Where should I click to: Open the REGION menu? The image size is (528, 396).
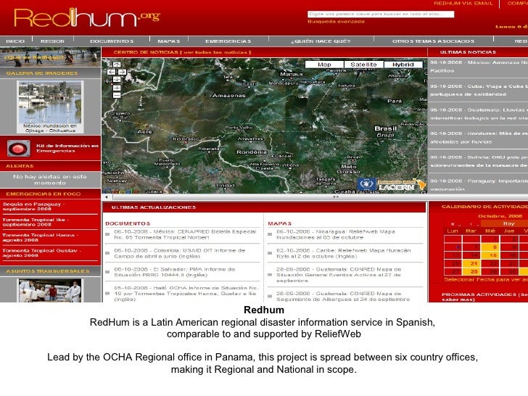(52, 41)
